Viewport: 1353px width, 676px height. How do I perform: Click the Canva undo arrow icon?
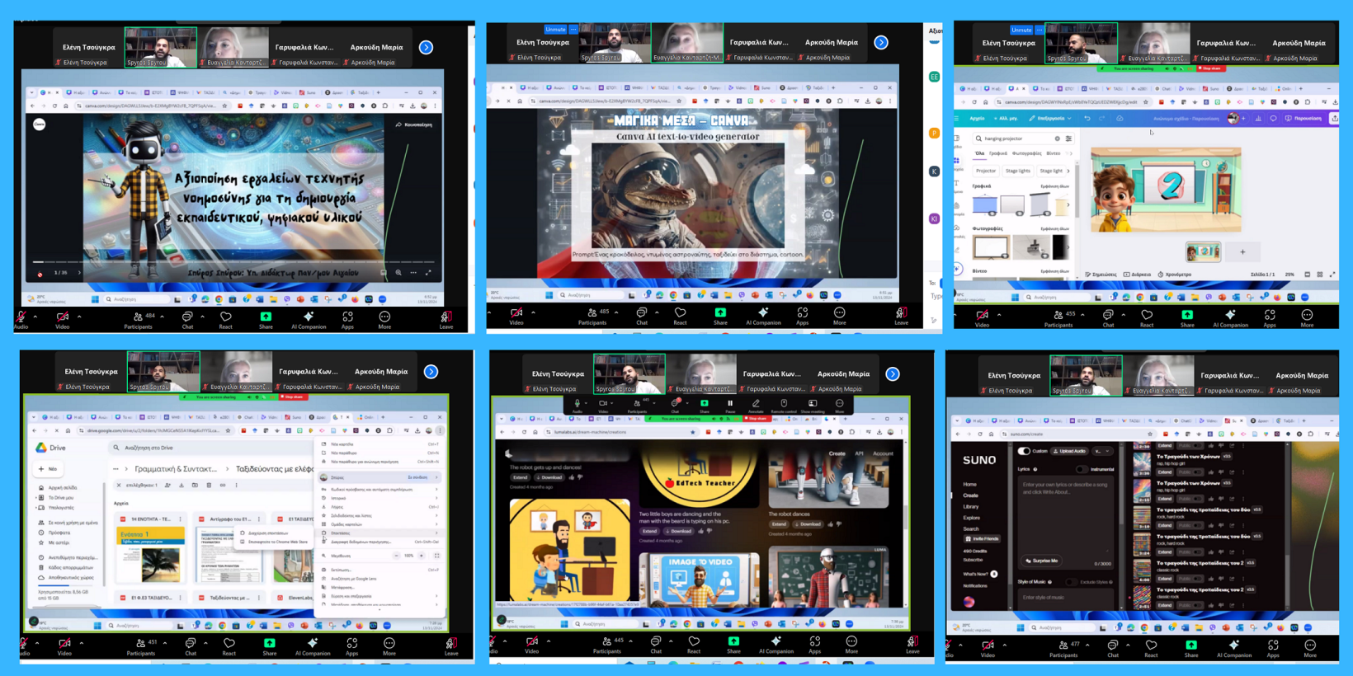[x=1087, y=119]
